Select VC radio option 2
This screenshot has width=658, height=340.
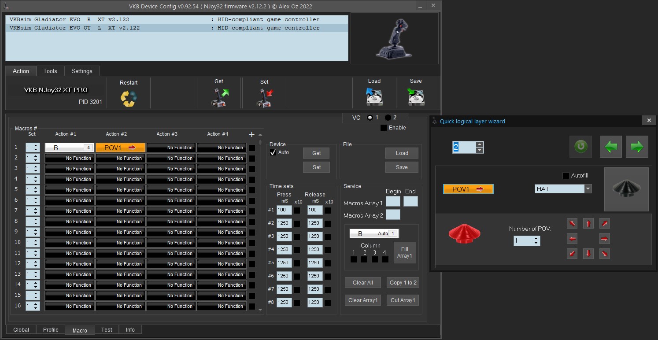(388, 118)
